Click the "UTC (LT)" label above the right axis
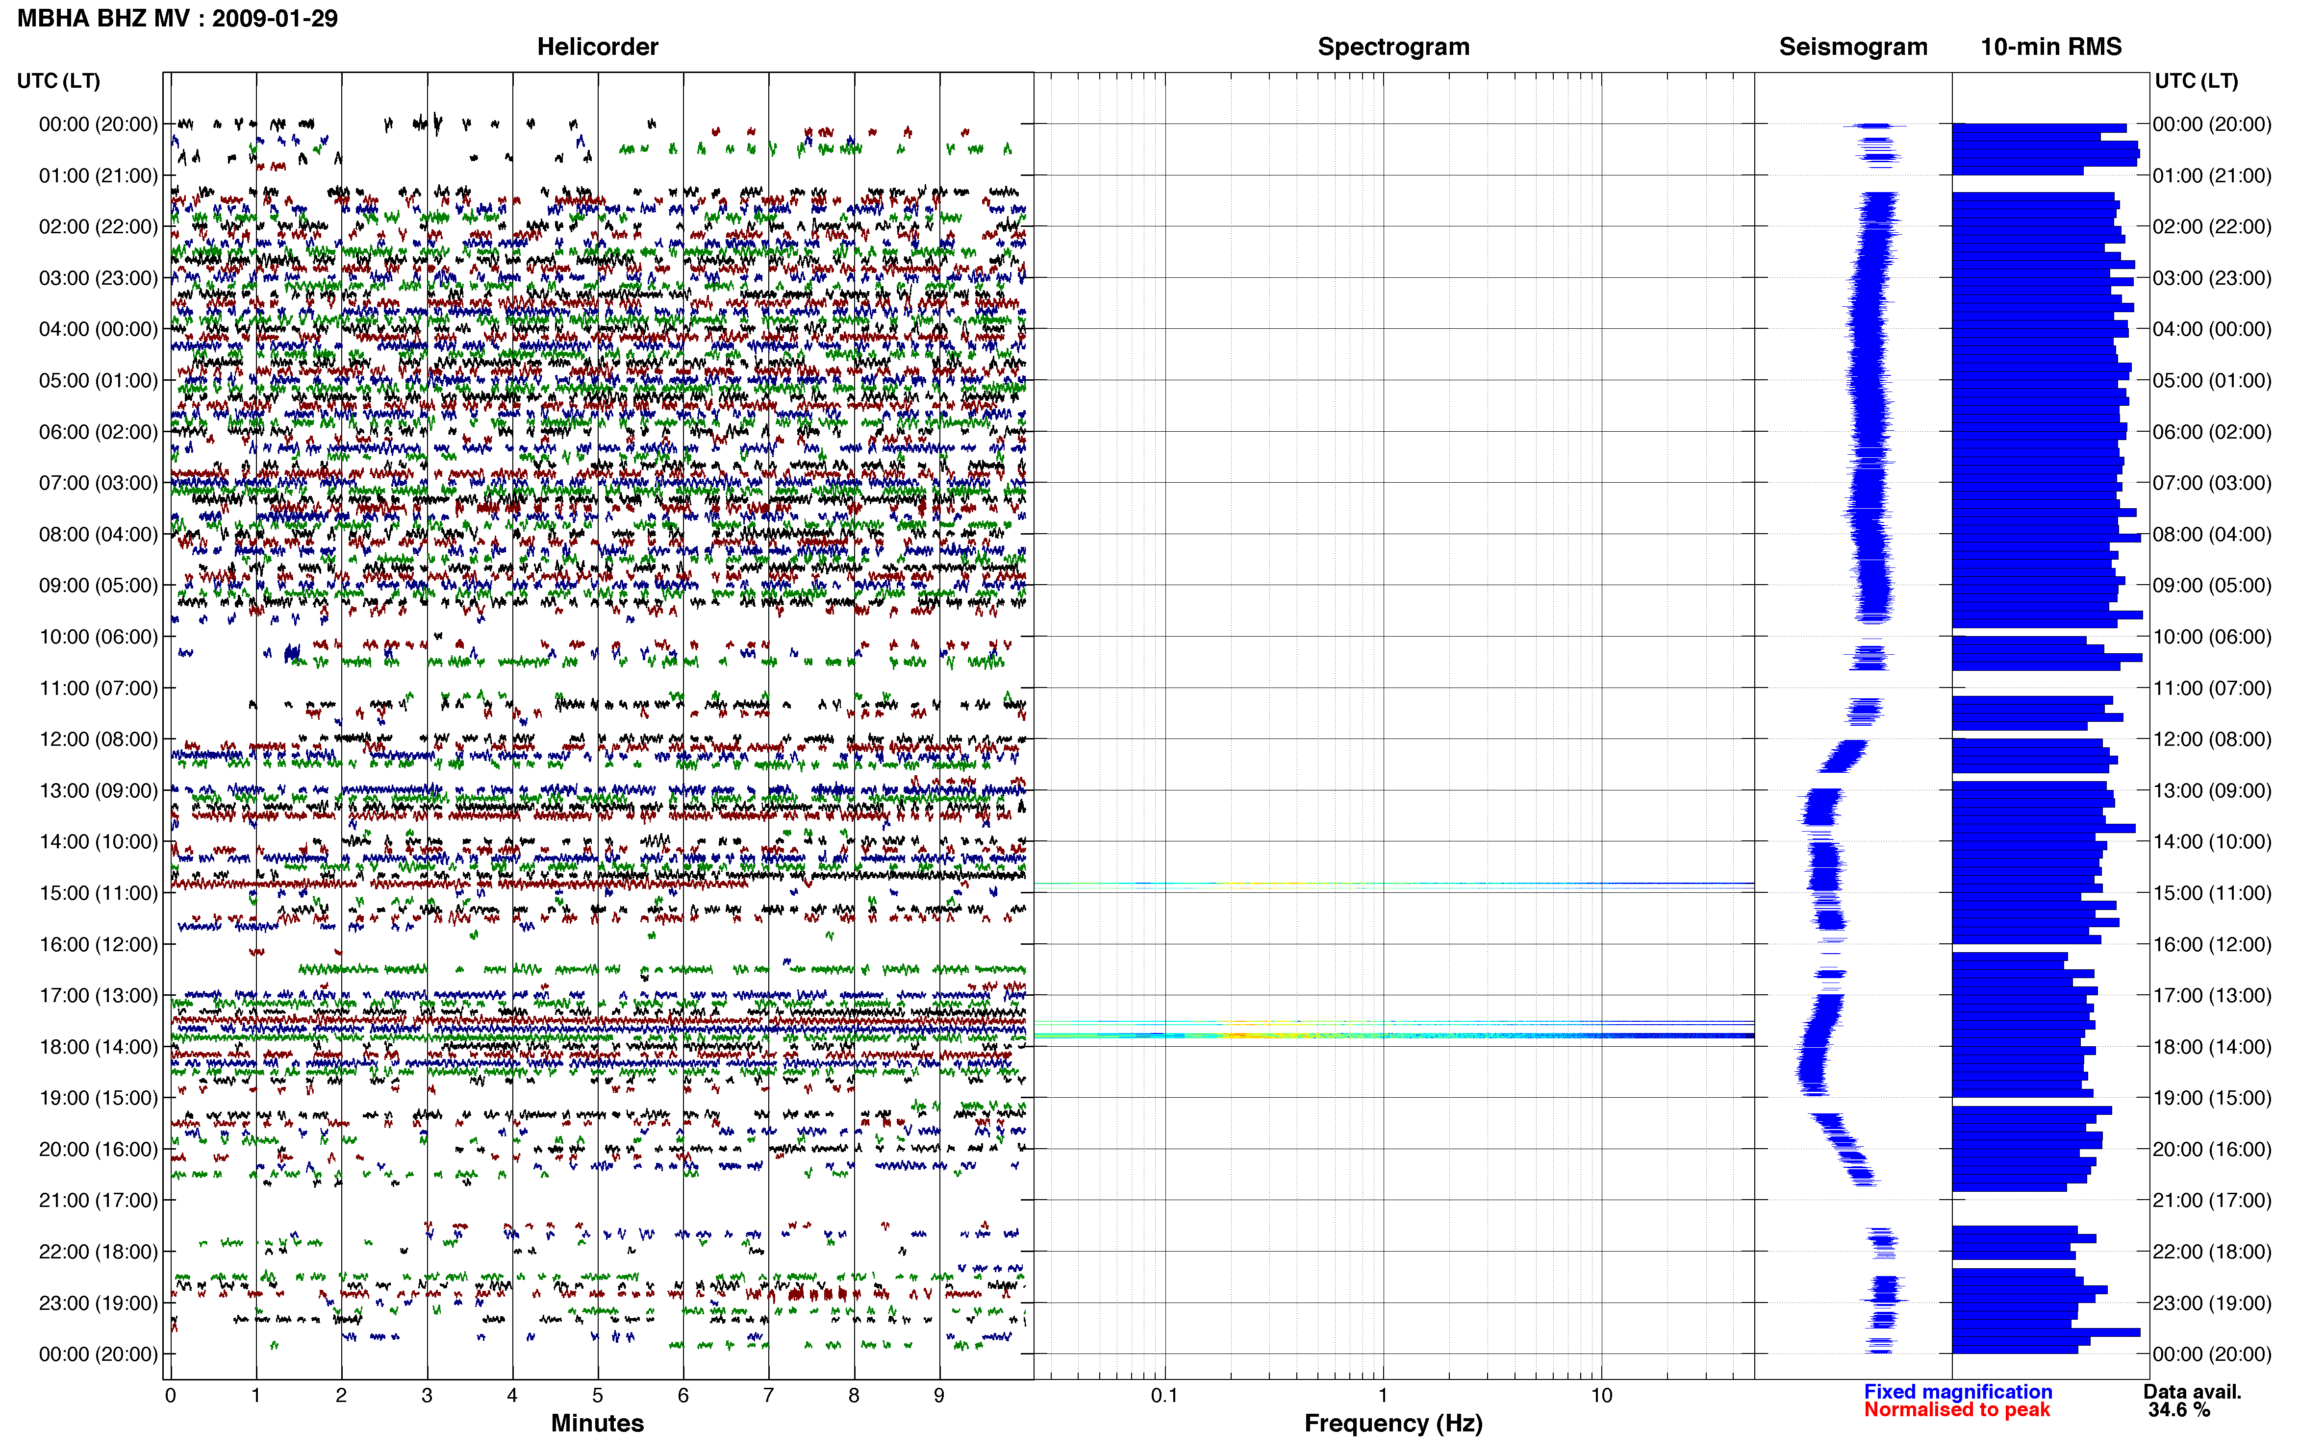 click(x=2196, y=81)
